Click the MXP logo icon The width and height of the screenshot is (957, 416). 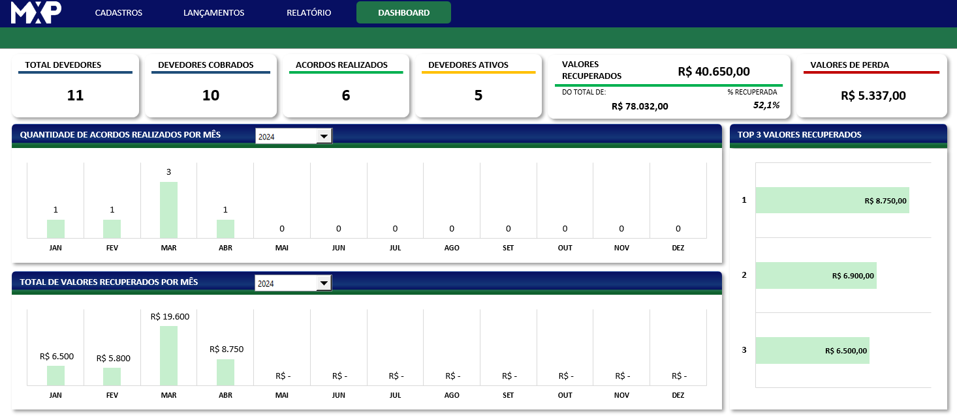[x=36, y=12]
